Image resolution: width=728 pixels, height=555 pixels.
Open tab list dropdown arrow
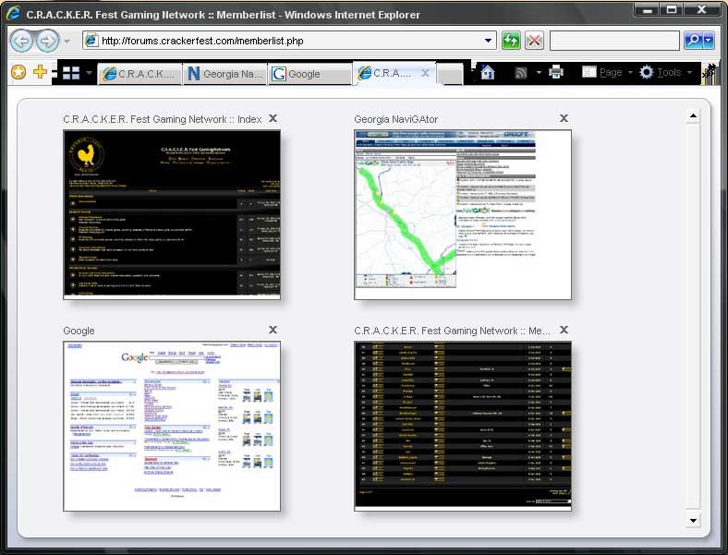pyautogui.click(x=89, y=73)
